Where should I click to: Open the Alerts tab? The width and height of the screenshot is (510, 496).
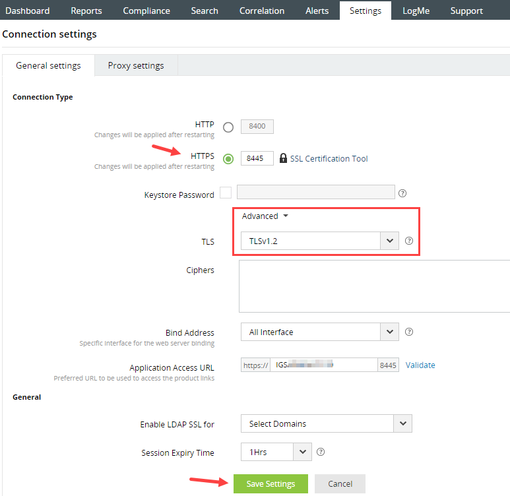pyautogui.click(x=317, y=11)
